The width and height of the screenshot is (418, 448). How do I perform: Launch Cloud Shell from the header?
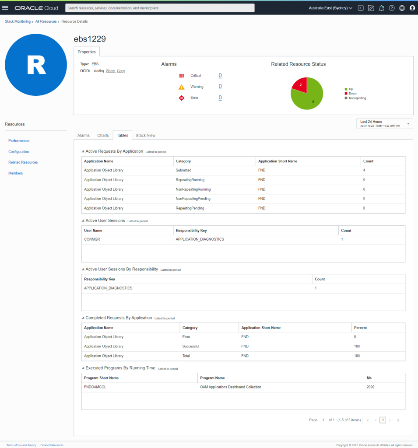361,8
